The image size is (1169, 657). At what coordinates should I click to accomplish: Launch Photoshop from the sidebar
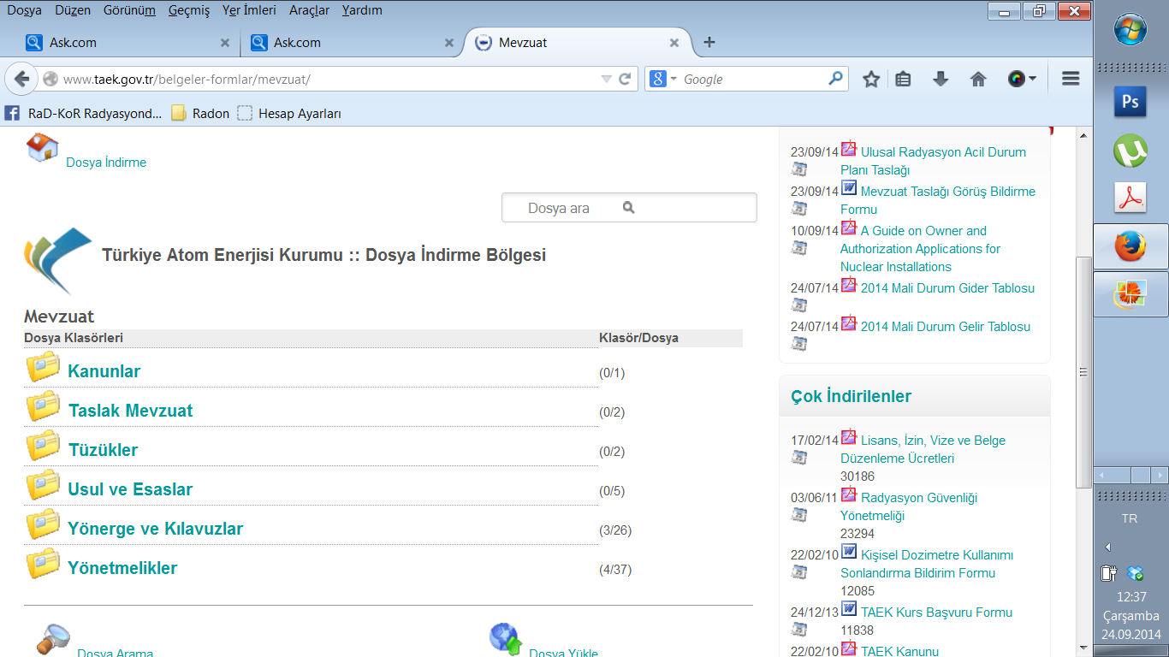[x=1130, y=102]
